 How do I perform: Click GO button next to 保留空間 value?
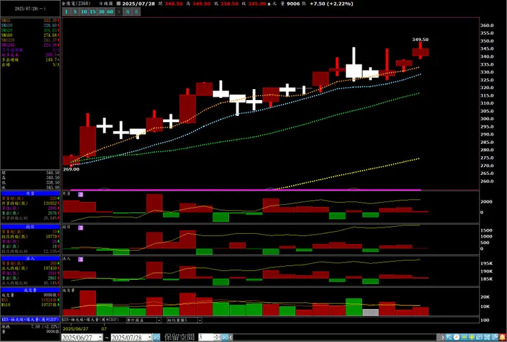click(225, 337)
